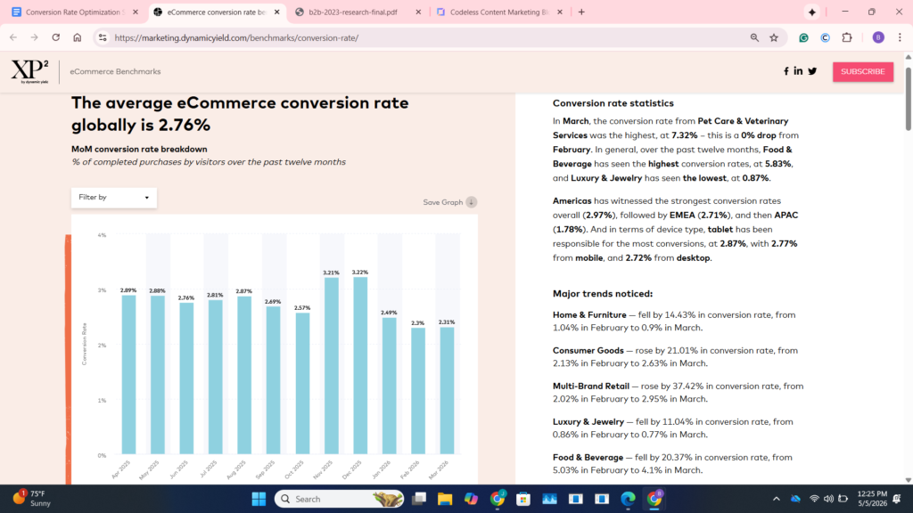Reload the current page
The image size is (913, 513).
pos(56,37)
